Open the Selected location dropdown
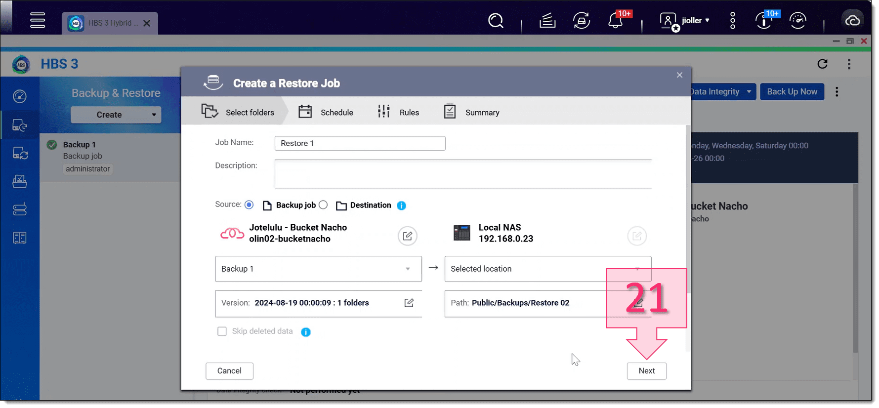This screenshot has width=879, height=408. click(x=548, y=269)
